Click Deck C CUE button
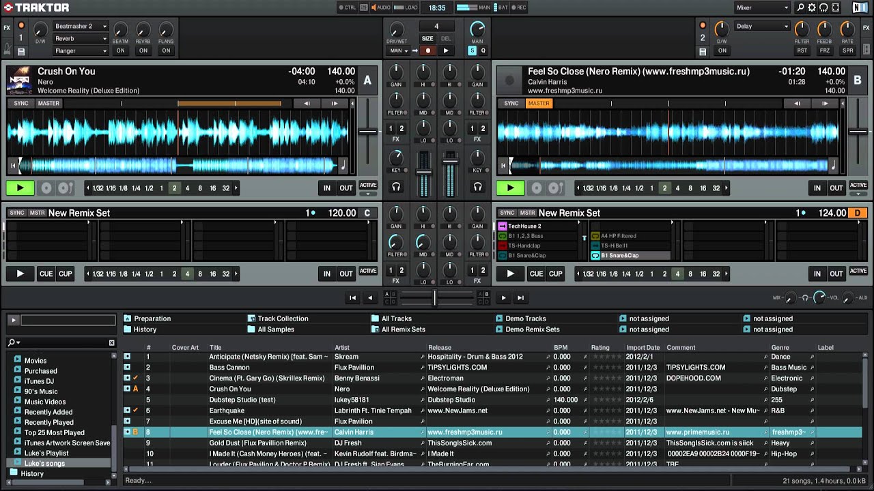Screen dimensions: 874x491 tap(46, 274)
